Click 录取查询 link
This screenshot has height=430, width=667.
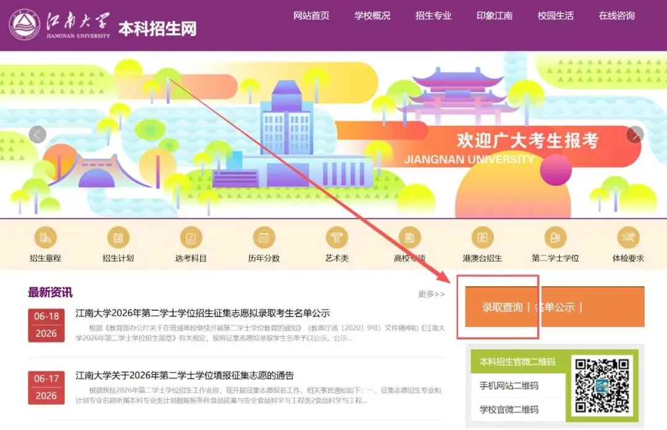pos(502,307)
